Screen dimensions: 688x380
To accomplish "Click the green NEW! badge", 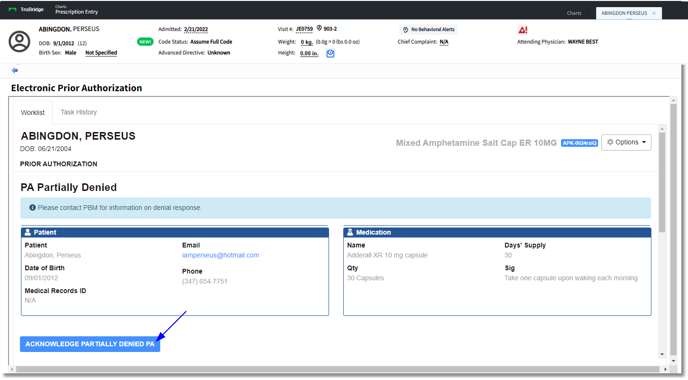I will click(x=145, y=42).
